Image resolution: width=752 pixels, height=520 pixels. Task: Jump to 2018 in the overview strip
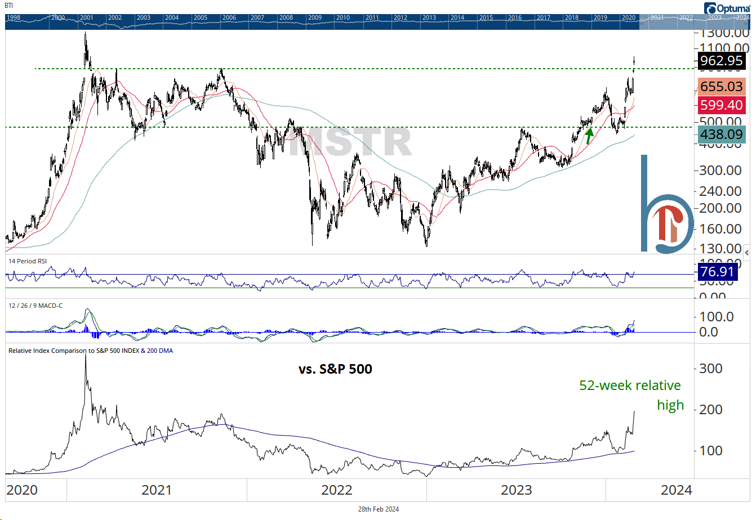point(572,17)
